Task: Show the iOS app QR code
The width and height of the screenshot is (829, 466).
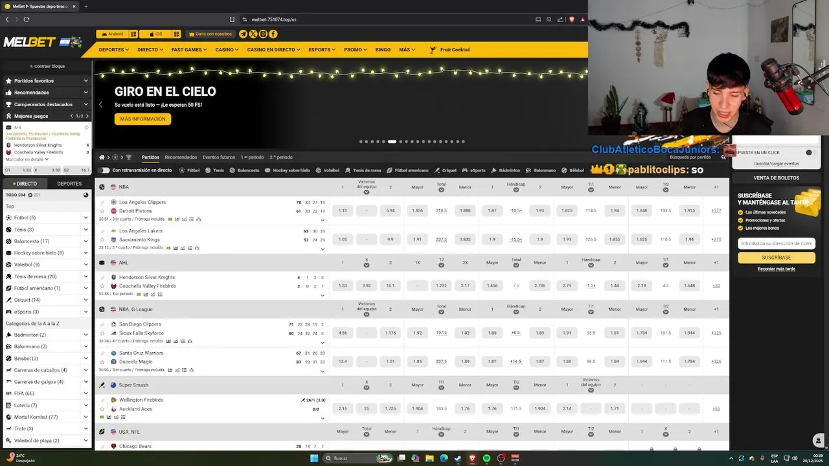Action: (176, 34)
